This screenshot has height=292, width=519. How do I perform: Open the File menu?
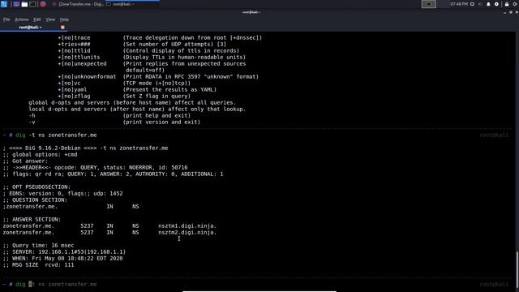coord(6,19)
